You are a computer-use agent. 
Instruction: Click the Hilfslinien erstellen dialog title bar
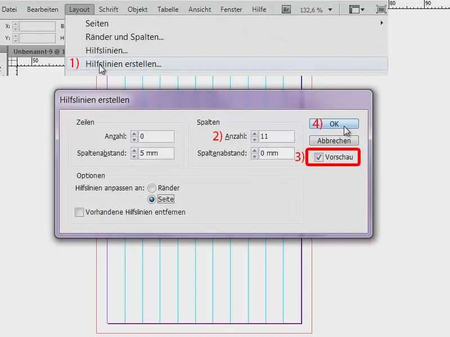[x=214, y=100]
